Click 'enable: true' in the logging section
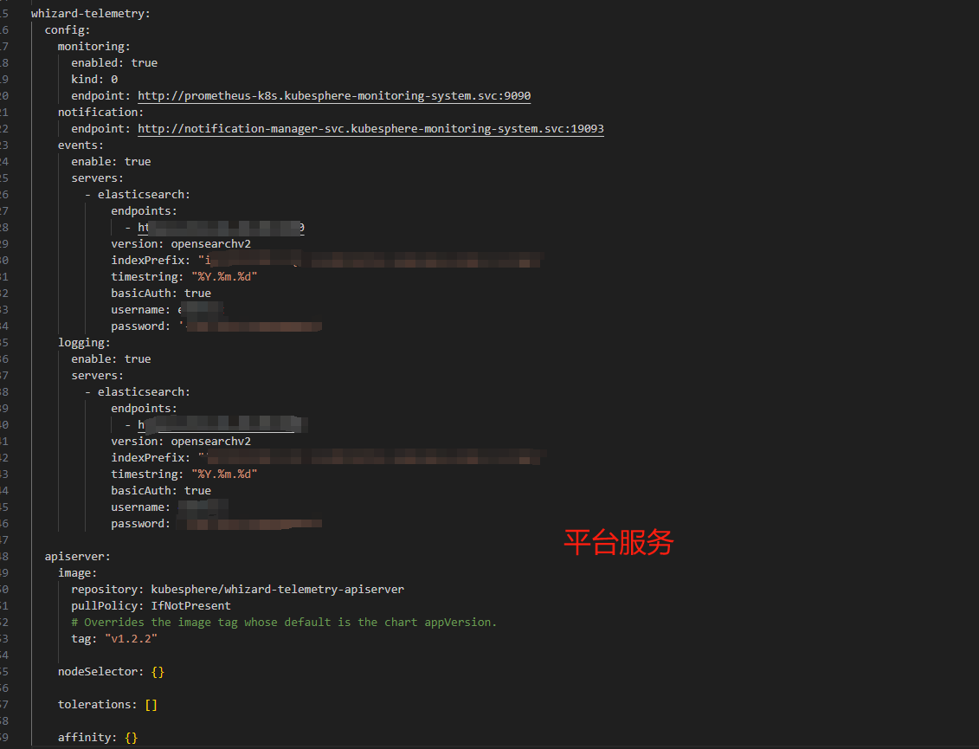Viewport: 979px width, 749px height. pos(111,358)
